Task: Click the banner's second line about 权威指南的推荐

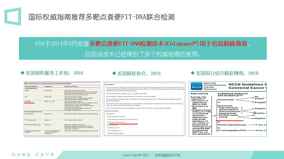Action: point(142,55)
